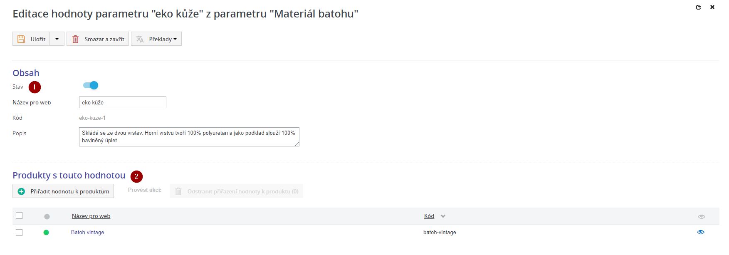
Task: Sort by the Název pro web column
Action: pos(91,216)
